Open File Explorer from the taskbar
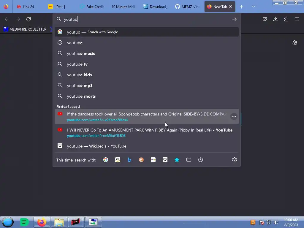 point(59,222)
